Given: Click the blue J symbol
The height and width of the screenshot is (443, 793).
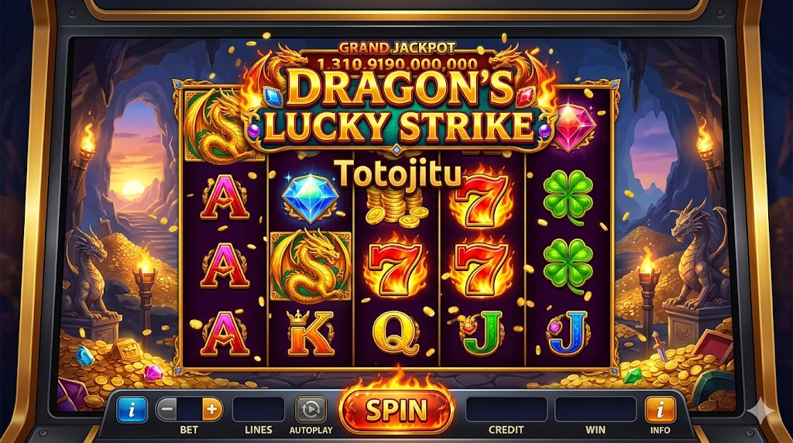Looking at the screenshot, I should point(569,331).
